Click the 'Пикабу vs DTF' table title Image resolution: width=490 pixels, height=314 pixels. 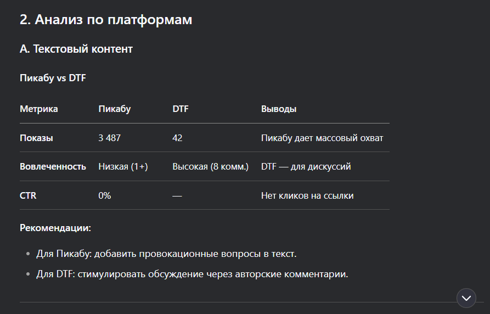click(53, 78)
